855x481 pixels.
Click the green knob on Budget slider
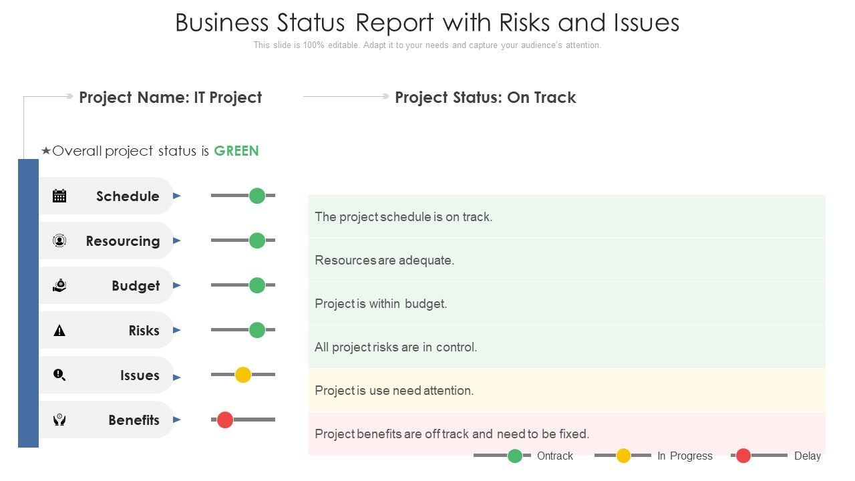point(257,285)
